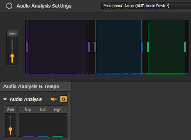This screenshot has width=191, height=140.
Task: Click the Gain slider knob in settings panel
Action: click(12, 56)
